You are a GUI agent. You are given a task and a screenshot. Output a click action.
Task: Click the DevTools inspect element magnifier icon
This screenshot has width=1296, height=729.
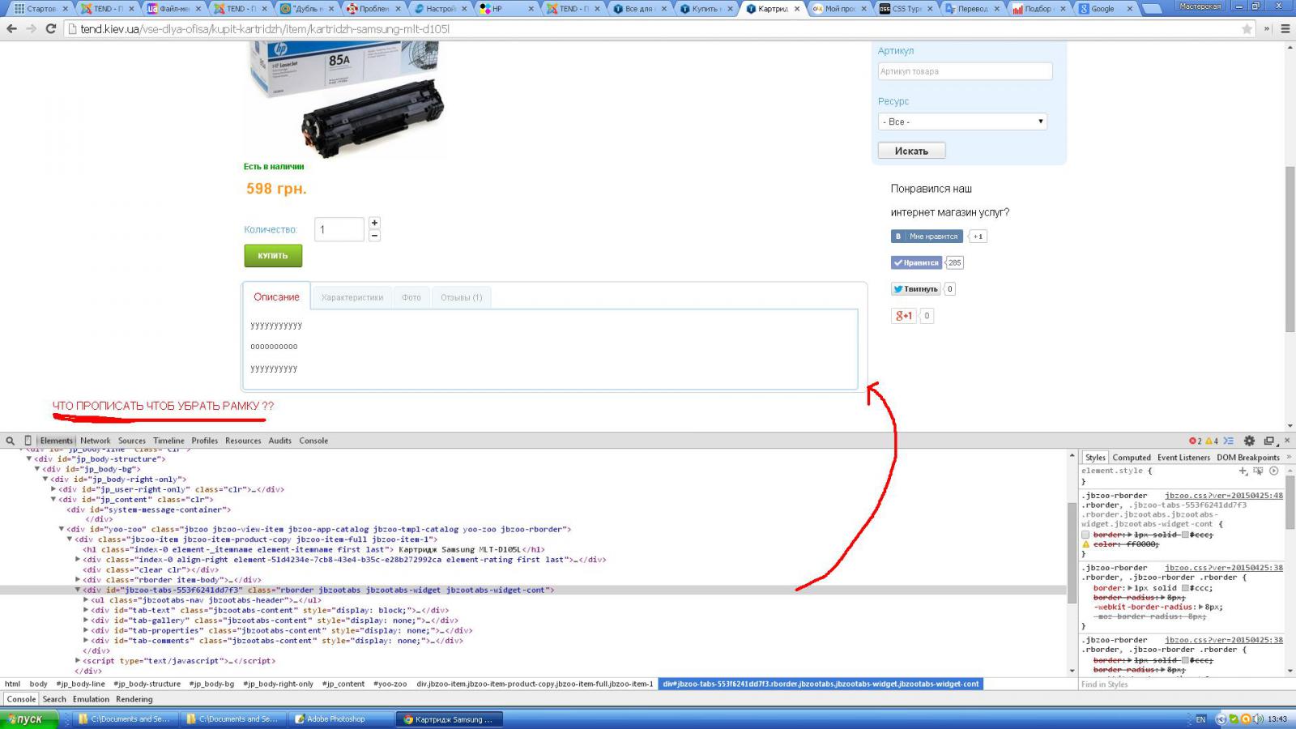[x=11, y=441]
